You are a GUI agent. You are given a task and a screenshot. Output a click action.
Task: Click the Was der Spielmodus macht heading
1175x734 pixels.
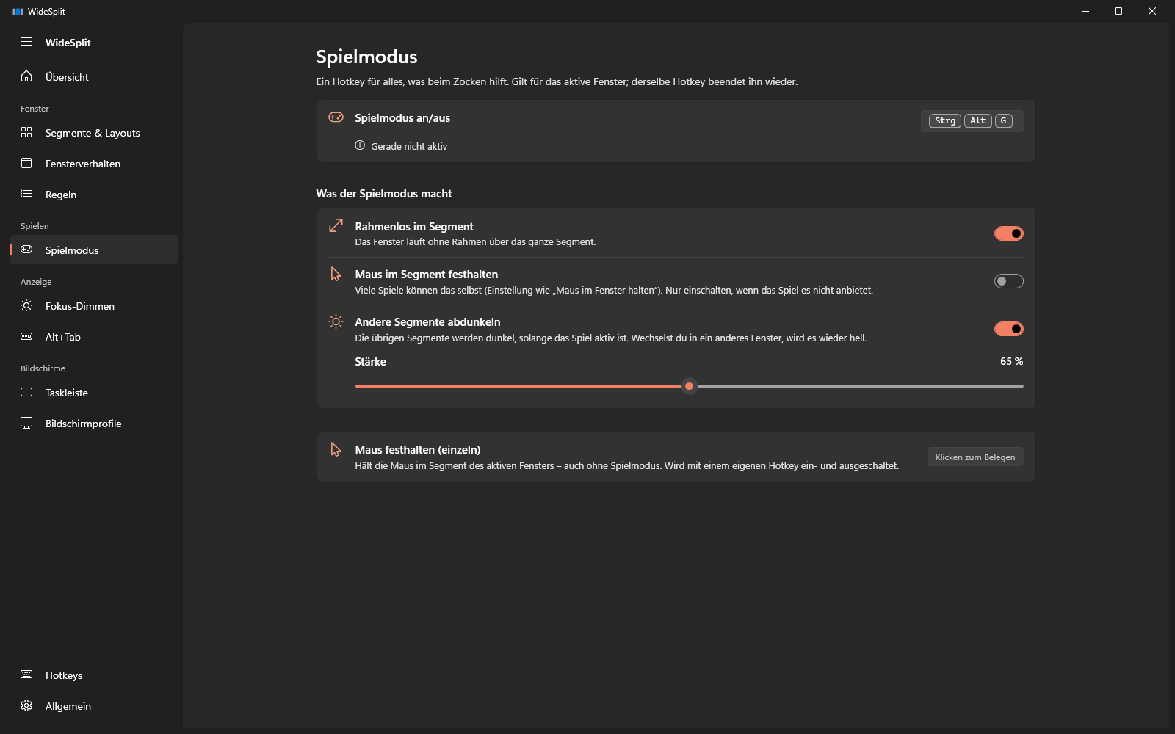pyautogui.click(x=384, y=194)
